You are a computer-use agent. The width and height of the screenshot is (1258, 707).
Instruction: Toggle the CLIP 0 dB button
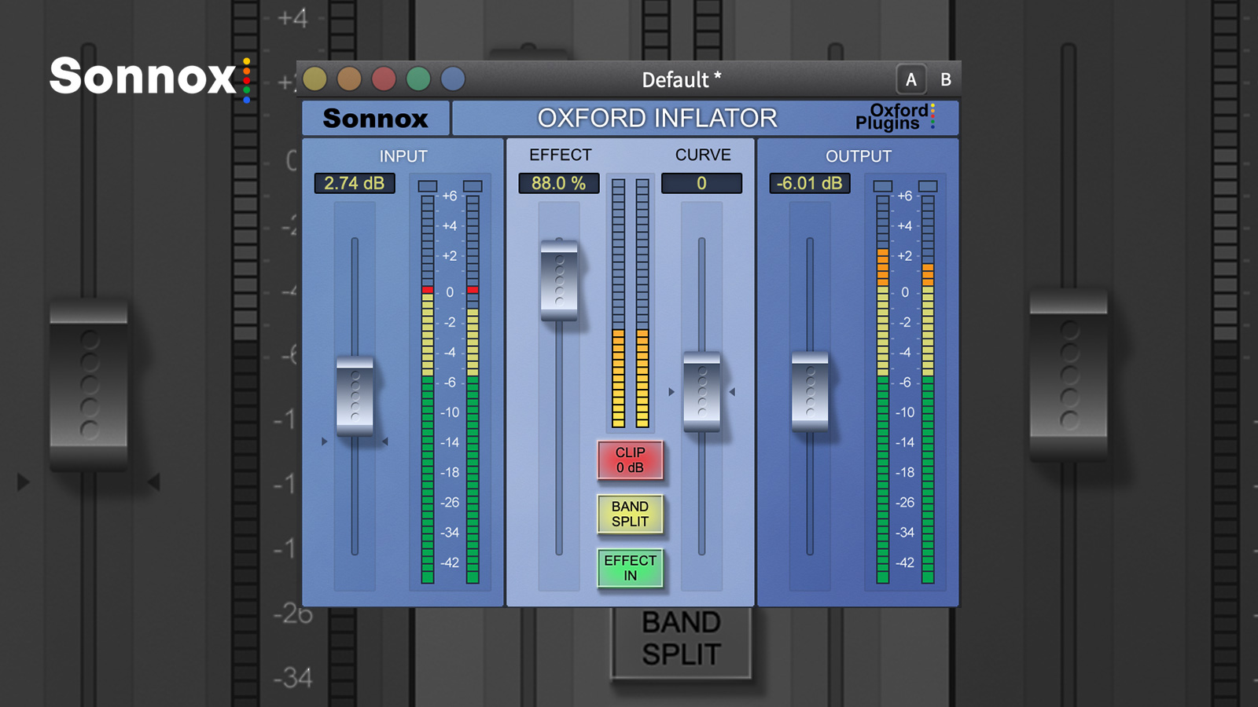pos(630,460)
